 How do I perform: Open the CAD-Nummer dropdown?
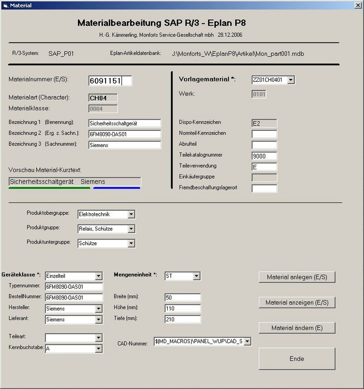point(247,341)
